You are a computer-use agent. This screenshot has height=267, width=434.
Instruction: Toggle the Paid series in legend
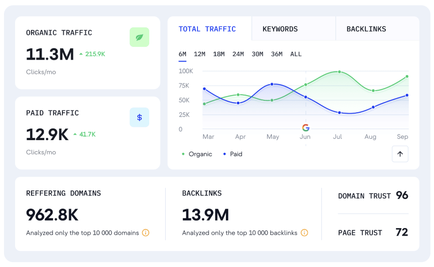coord(233,154)
